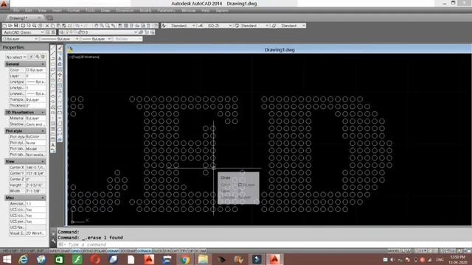Select the Multiline Text 'A' tool
The image size is (472, 265).
(x=53, y=145)
